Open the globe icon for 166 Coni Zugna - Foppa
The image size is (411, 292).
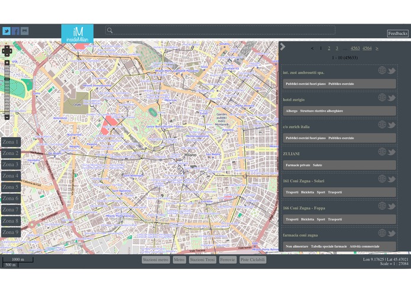click(382, 206)
